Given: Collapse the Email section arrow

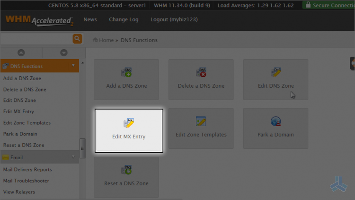Looking at the screenshot, I should [x=73, y=157].
